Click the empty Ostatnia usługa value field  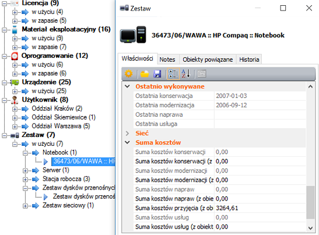pyautogui.click(x=260, y=124)
